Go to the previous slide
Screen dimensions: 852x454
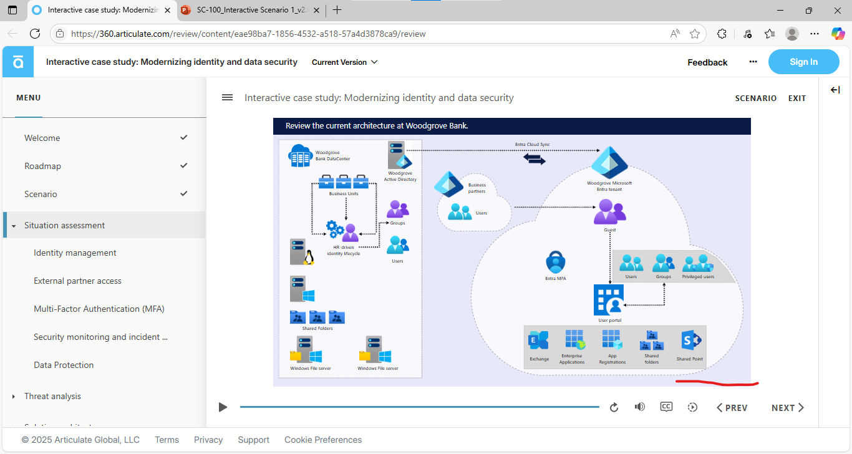pos(732,408)
